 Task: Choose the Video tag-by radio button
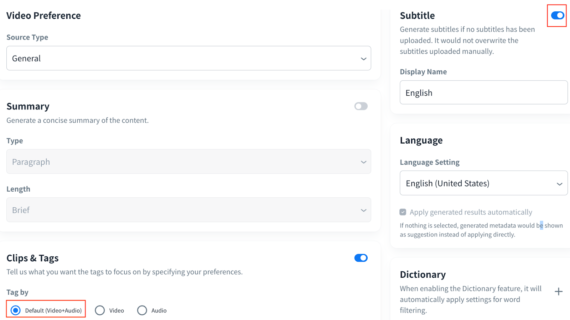[100, 310]
